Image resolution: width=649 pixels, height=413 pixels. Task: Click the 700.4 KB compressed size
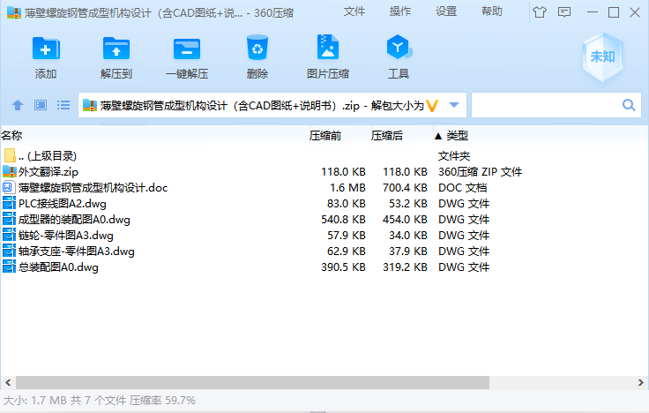pos(405,188)
